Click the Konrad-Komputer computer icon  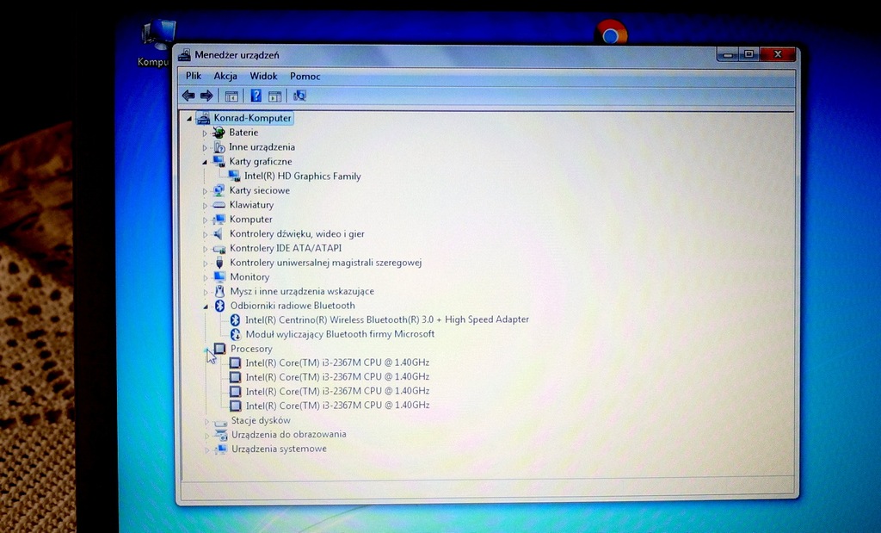point(203,118)
